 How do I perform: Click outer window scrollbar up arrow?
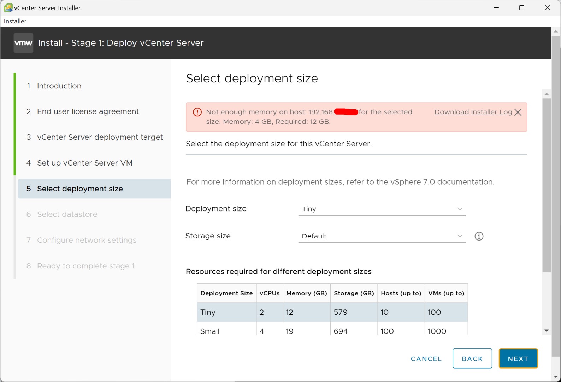pyautogui.click(x=556, y=31)
